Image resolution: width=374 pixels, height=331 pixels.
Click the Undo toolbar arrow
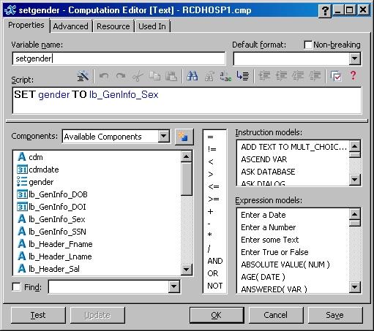(x=104, y=76)
